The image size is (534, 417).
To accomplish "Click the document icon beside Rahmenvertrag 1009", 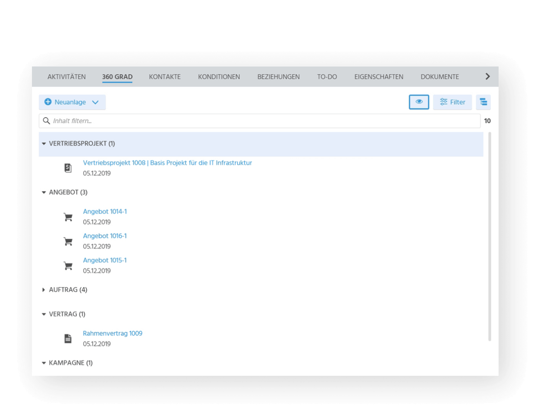I will click(x=68, y=338).
